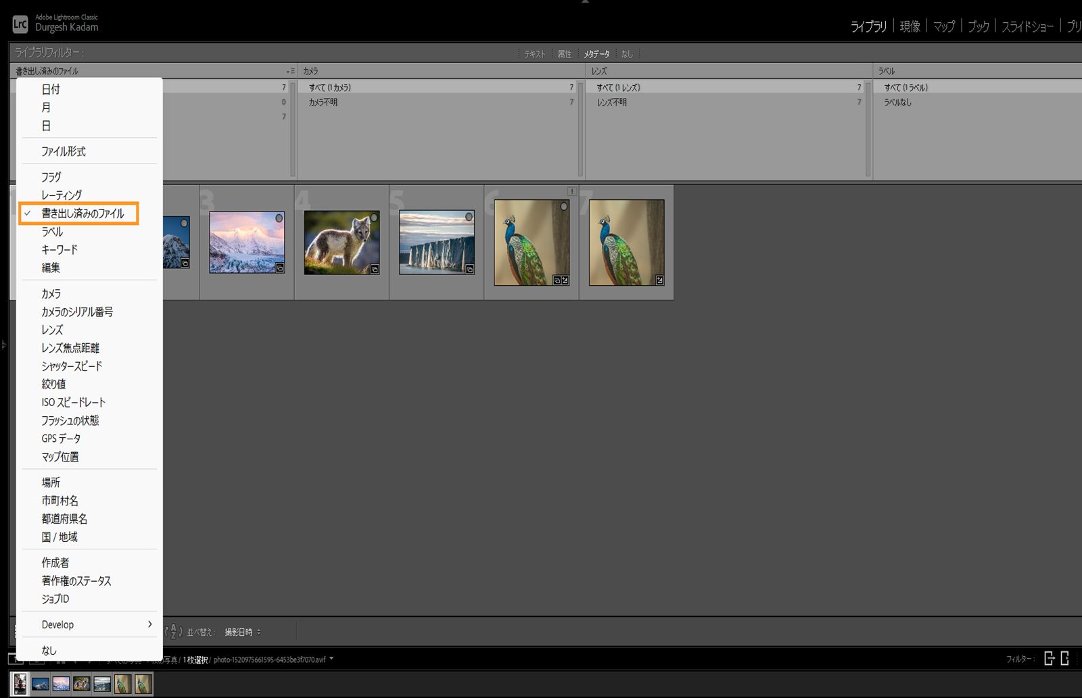Click the develop adjustments badge on peacock photo 6

(565, 280)
